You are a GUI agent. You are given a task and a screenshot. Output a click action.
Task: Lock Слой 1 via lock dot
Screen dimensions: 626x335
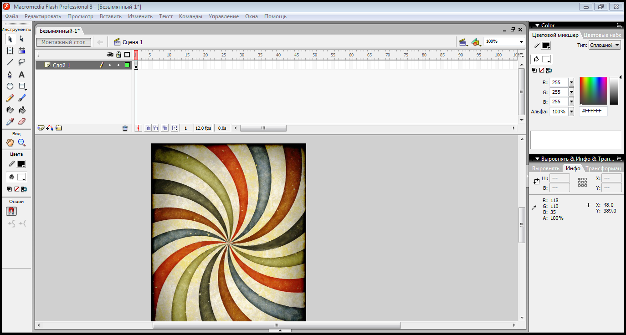pyautogui.click(x=118, y=65)
